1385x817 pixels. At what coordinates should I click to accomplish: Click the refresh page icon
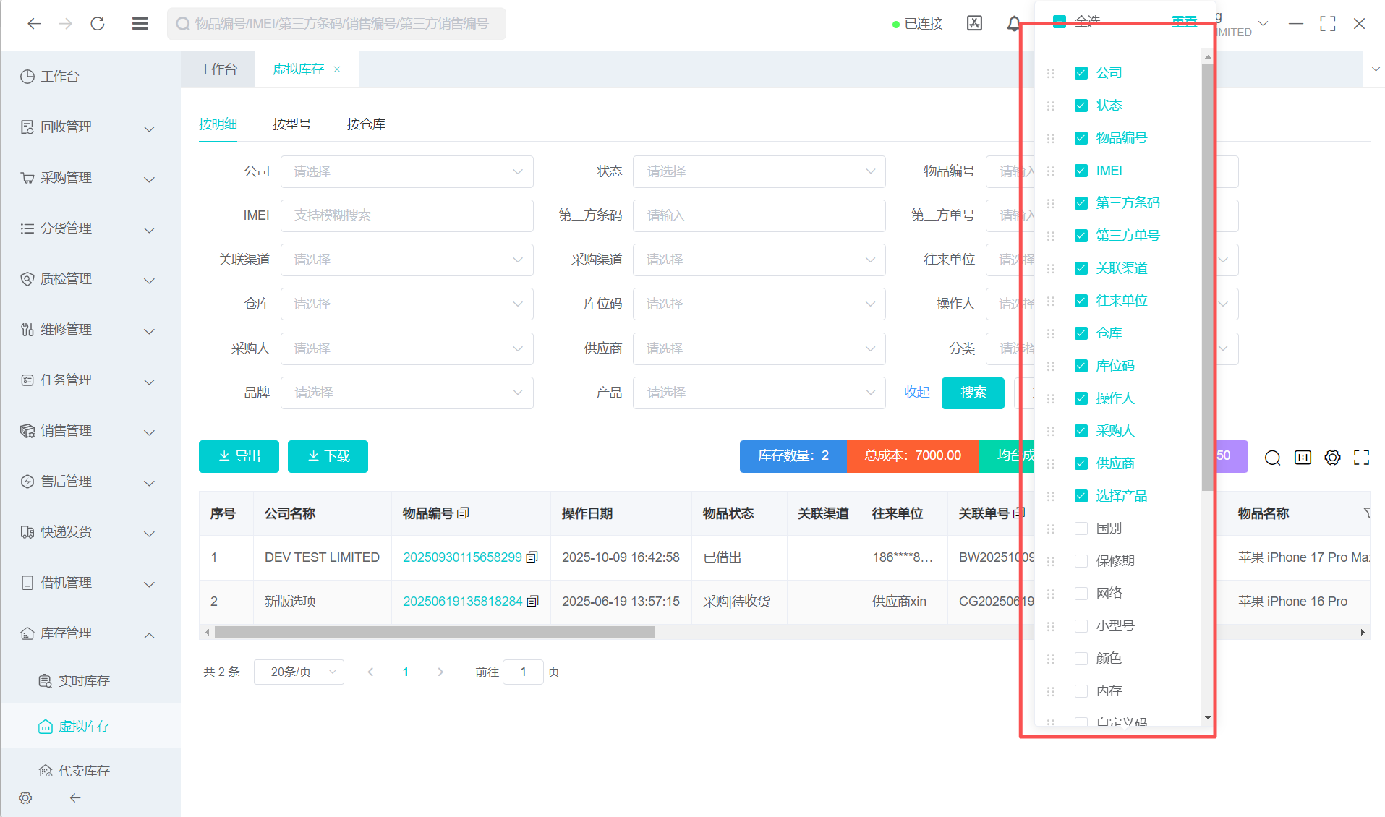click(x=98, y=24)
